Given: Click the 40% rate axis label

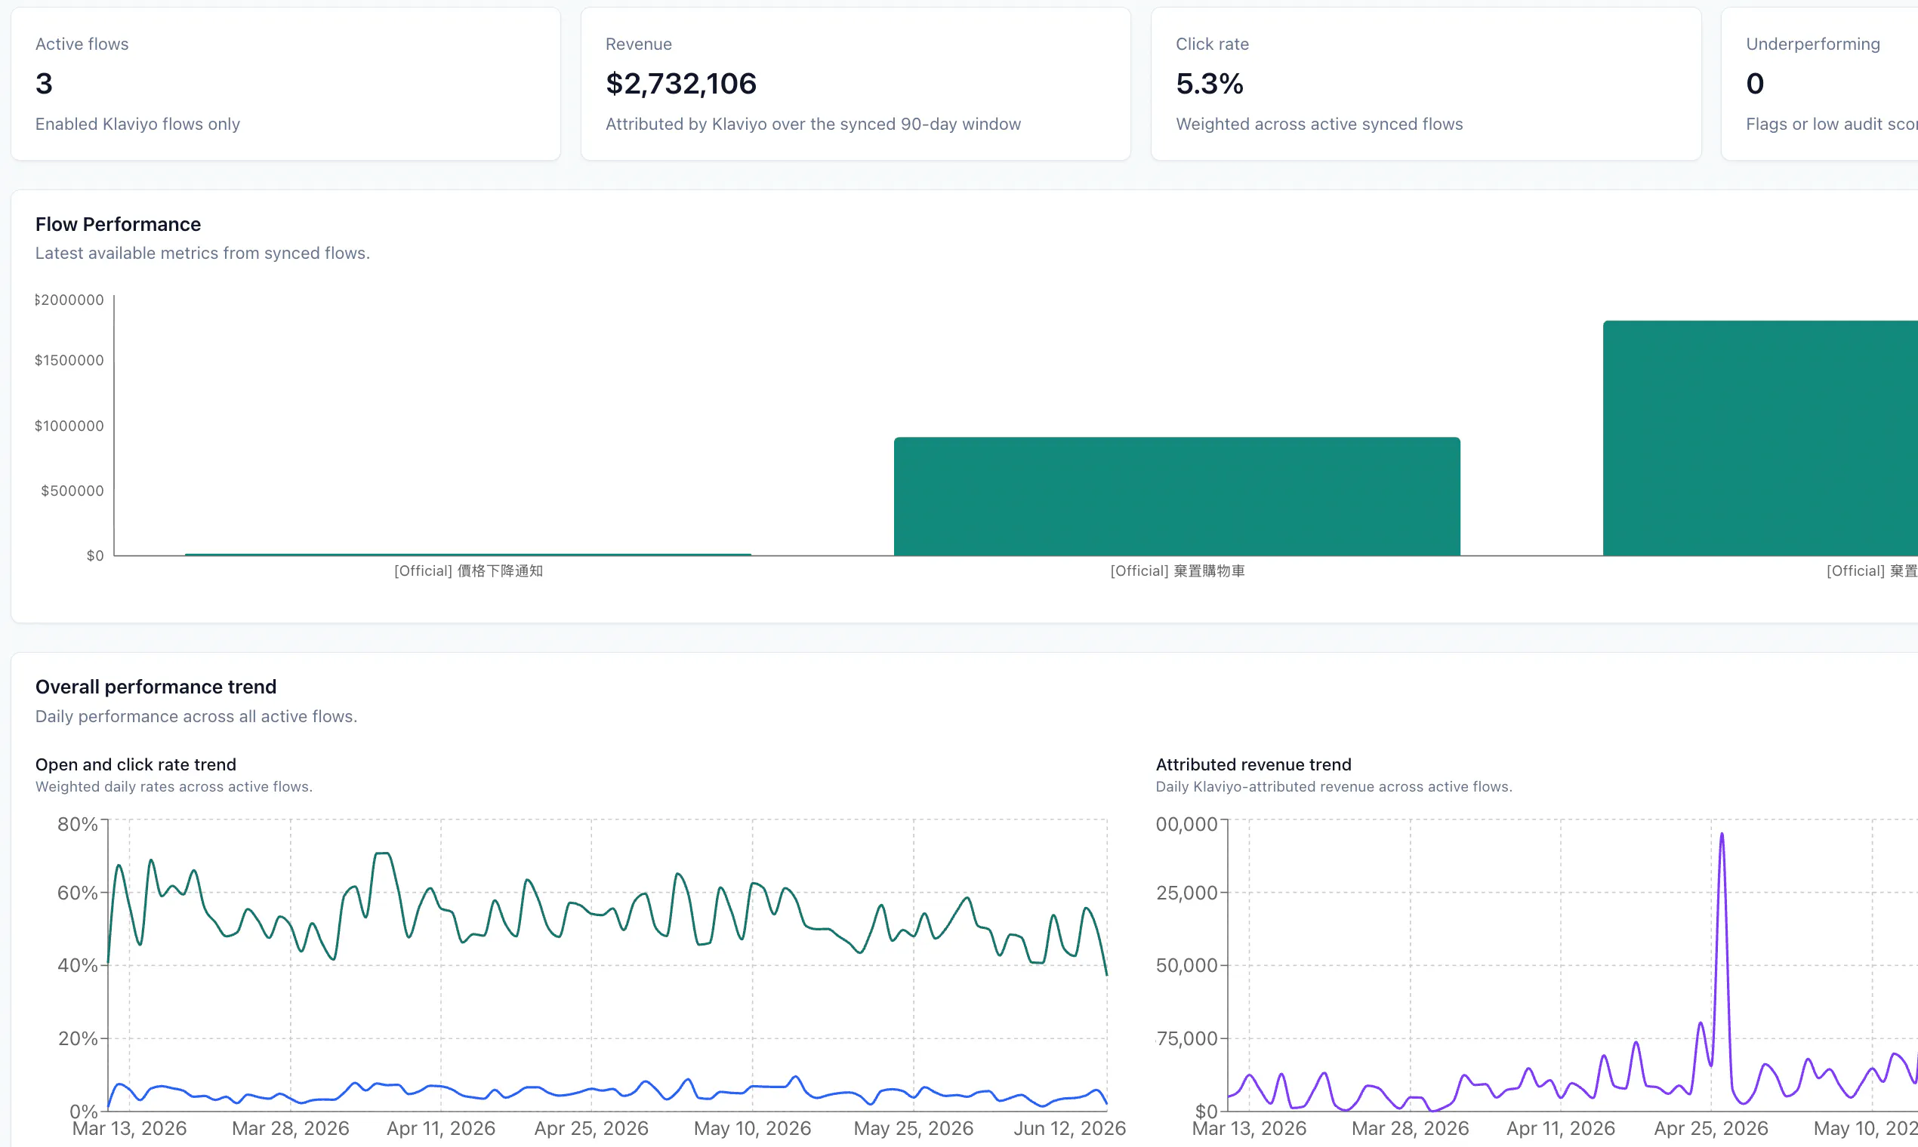Looking at the screenshot, I should tap(77, 965).
